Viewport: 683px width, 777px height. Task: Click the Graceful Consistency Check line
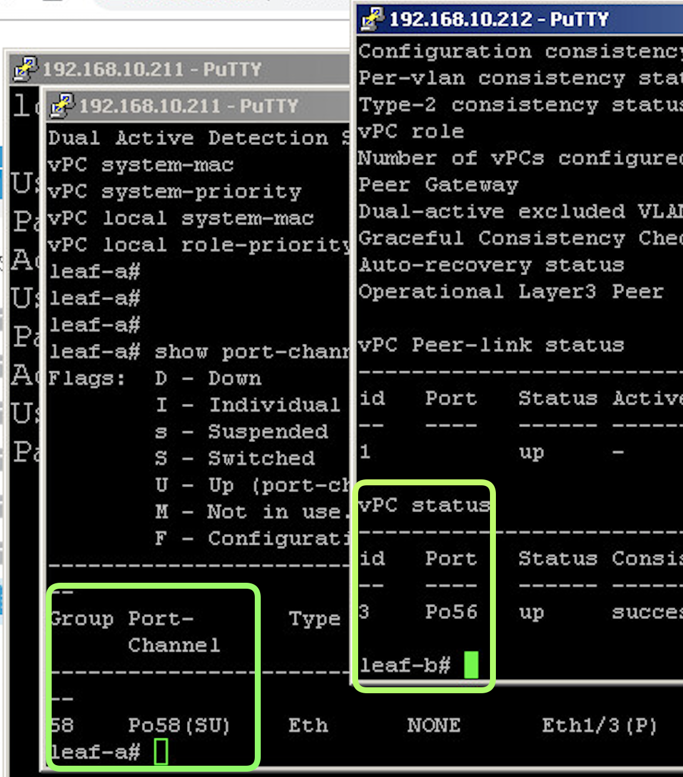click(x=519, y=238)
